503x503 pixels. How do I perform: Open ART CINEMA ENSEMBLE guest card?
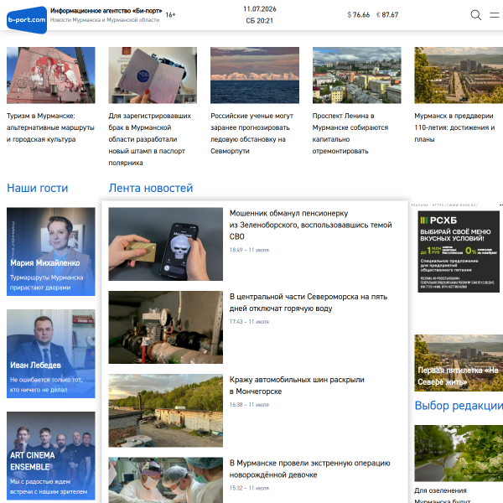tap(51, 456)
